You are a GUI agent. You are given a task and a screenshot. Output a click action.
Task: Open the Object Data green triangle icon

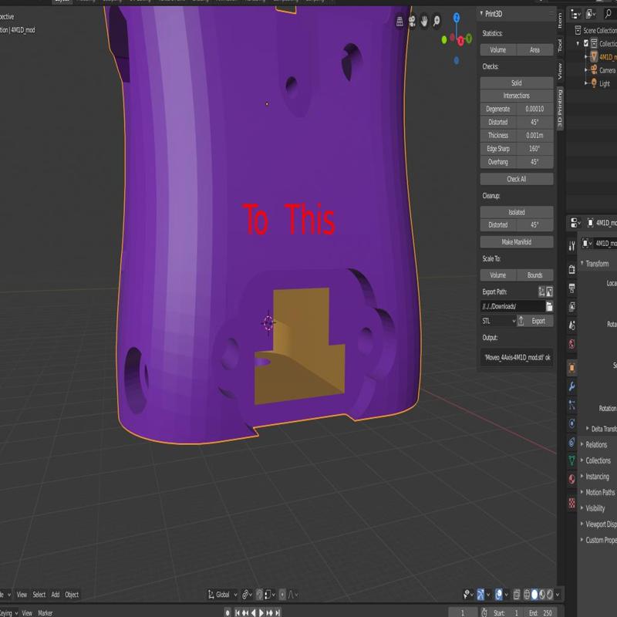pyautogui.click(x=571, y=460)
